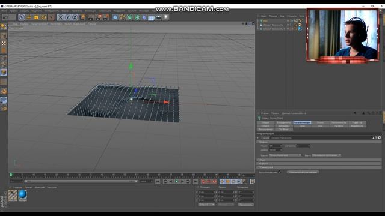Click the green Array modeling objects icon

pos(137,17)
